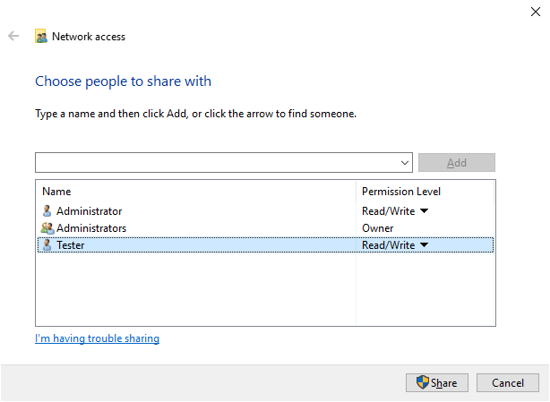Screen dimensions: 550x402
Task: Click the Tester user icon
Action: [47, 245]
